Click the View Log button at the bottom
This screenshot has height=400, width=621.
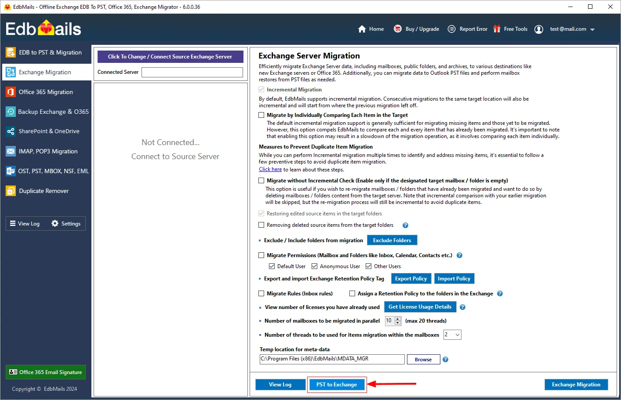280,385
